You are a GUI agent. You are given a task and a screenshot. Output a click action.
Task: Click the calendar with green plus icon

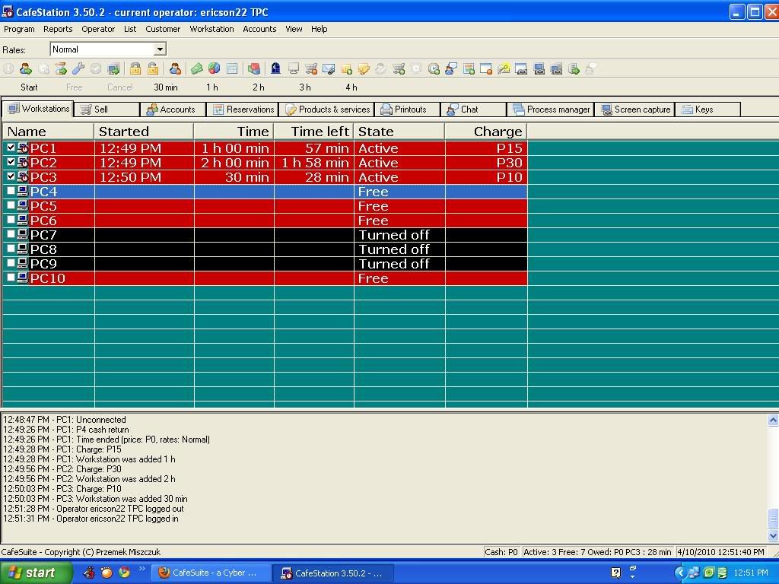469,69
